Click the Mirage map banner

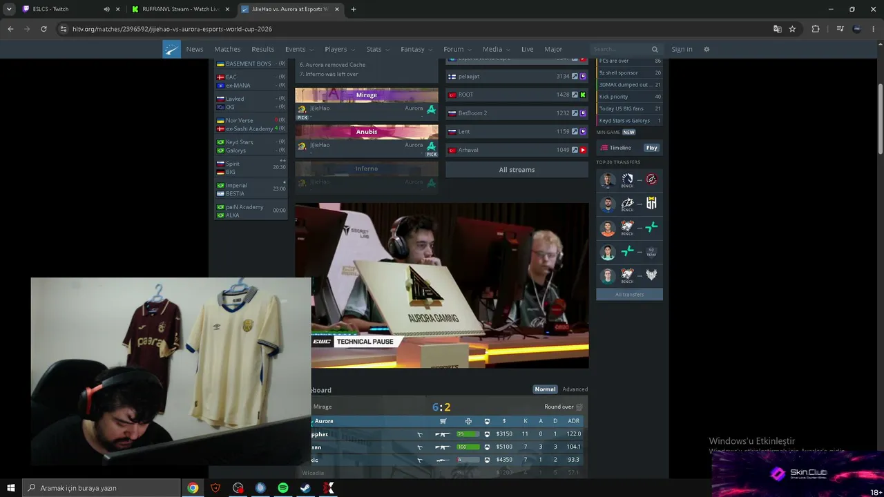coord(367,95)
